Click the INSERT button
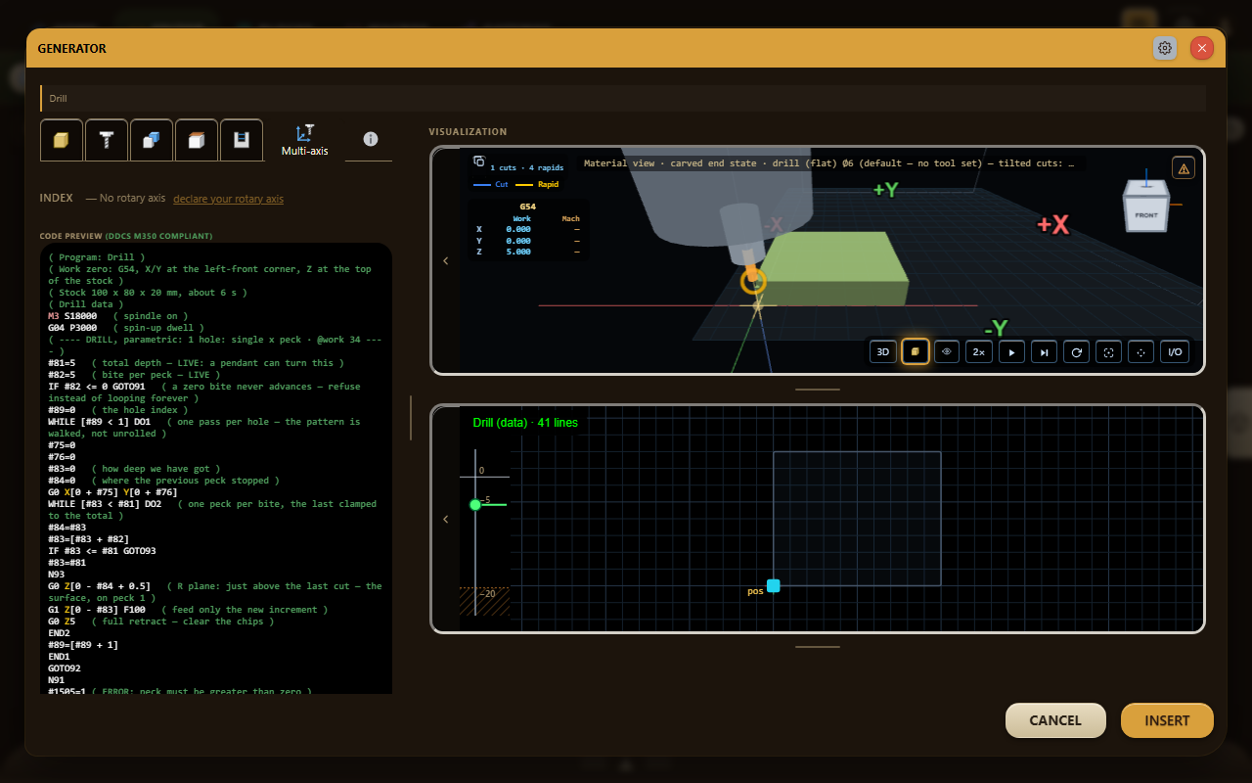 click(x=1167, y=720)
